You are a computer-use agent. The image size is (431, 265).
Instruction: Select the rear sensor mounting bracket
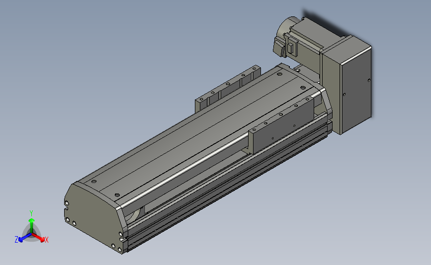(x=228, y=88)
